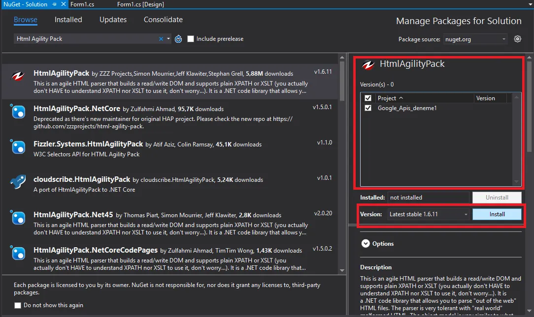Click project list scroll down arrow

(516, 182)
